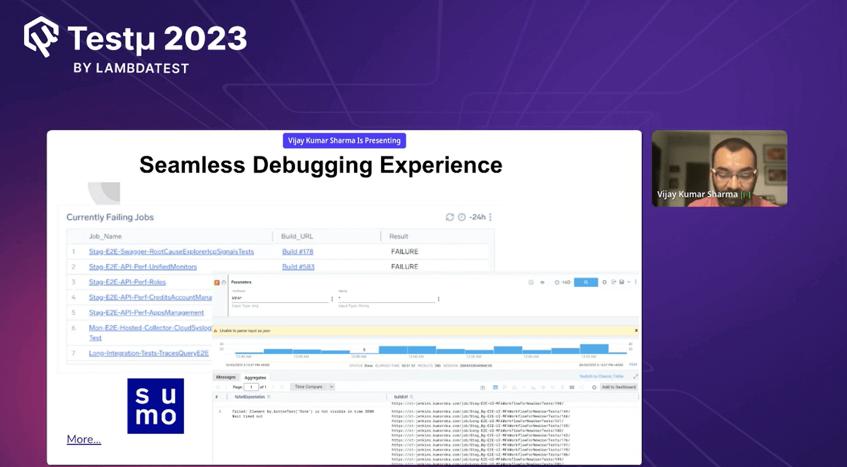
Task: Open the Build #583 link
Action: click(x=298, y=267)
